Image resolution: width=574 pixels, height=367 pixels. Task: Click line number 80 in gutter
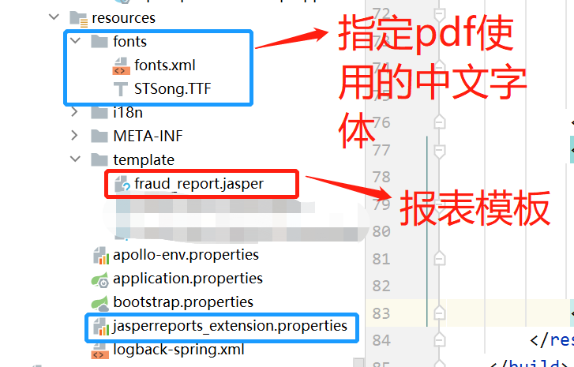coord(381,231)
